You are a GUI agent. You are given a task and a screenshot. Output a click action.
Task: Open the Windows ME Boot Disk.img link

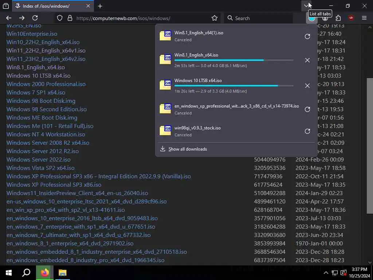coord(42,118)
